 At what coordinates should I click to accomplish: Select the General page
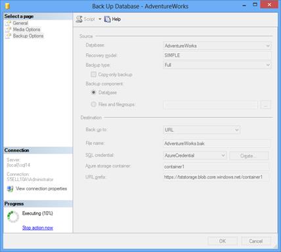(20, 23)
